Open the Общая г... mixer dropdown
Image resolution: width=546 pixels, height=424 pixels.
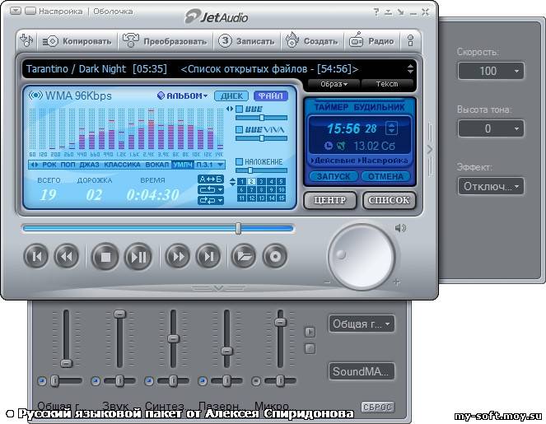tap(362, 324)
